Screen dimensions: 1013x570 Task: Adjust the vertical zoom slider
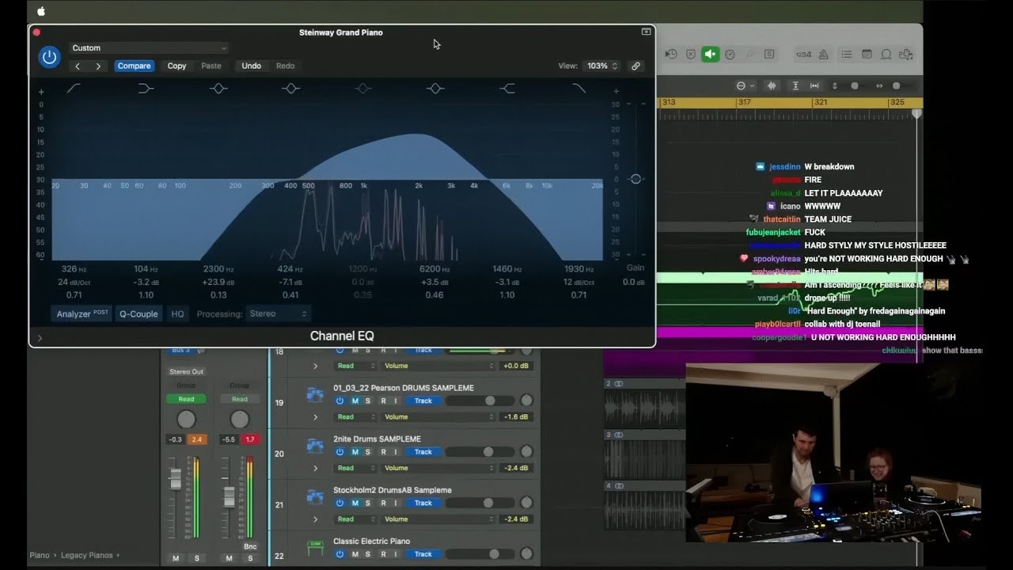[x=855, y=85]
